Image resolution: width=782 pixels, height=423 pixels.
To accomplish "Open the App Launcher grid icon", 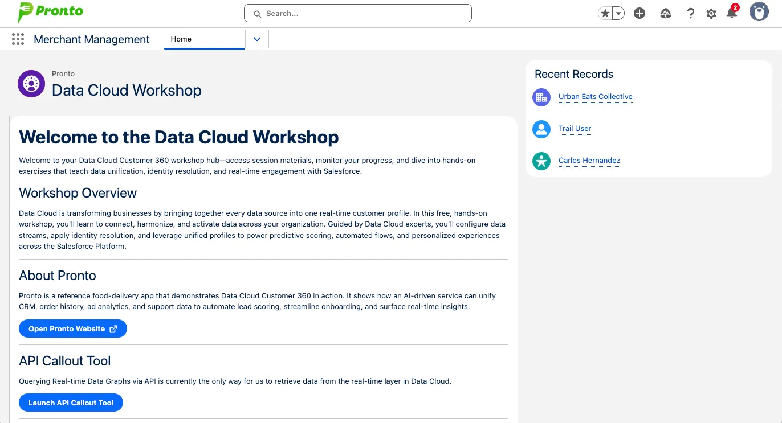I will point(18,39).
